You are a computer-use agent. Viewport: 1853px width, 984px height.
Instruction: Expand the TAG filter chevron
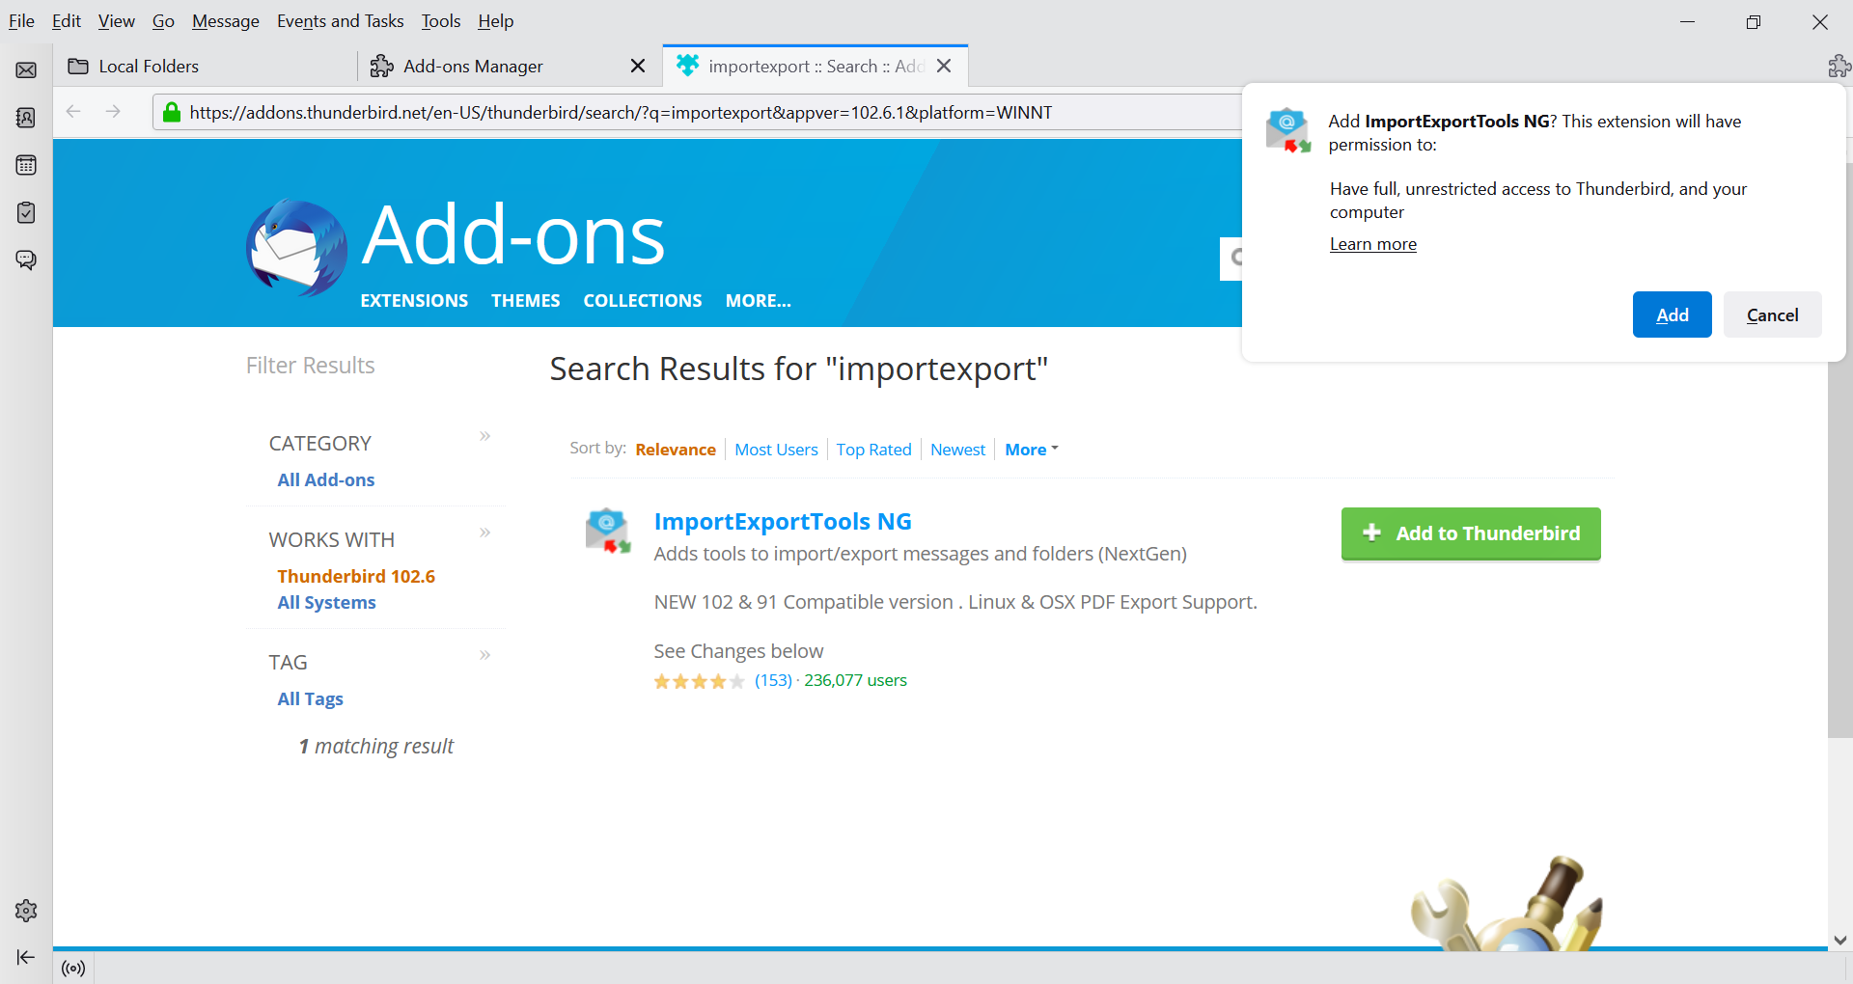tap(485, 655)
